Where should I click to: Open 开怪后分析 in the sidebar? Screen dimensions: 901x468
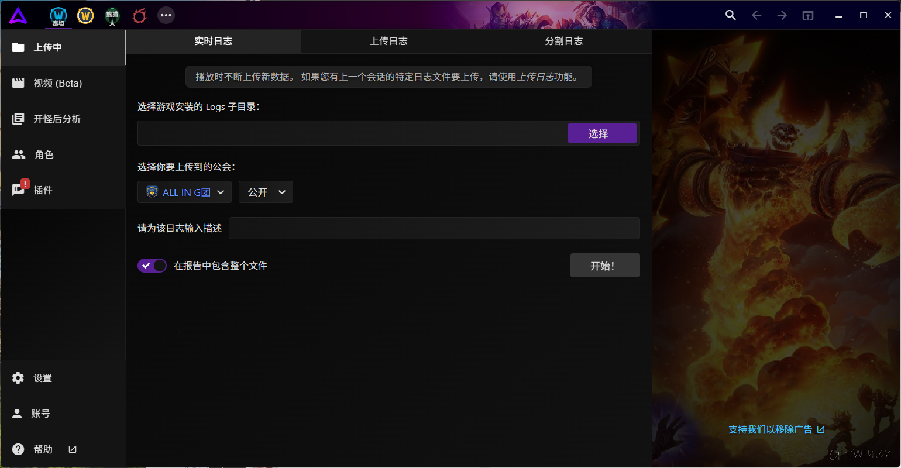click(57, 119)
